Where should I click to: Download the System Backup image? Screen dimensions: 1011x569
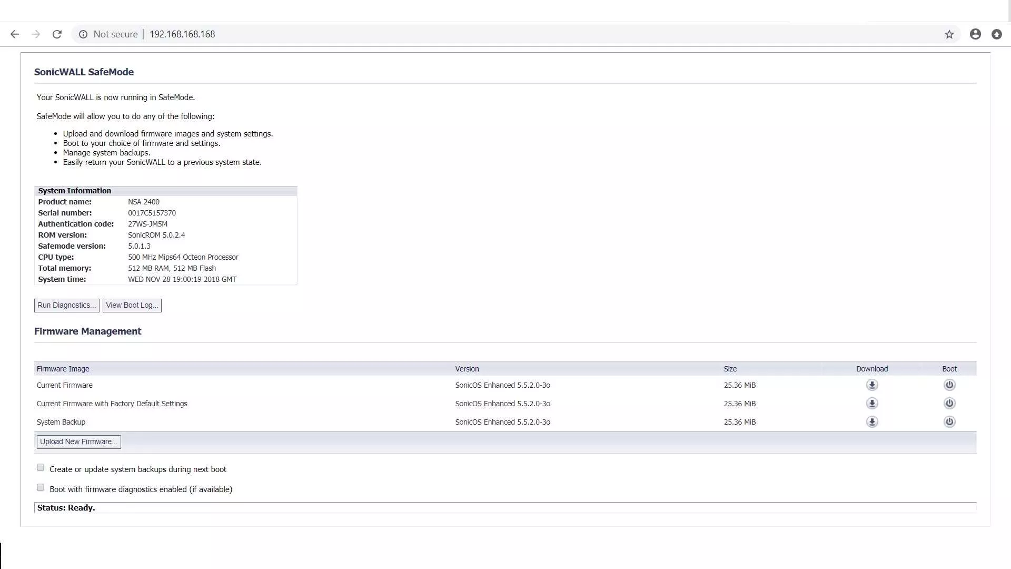point(872,422)
